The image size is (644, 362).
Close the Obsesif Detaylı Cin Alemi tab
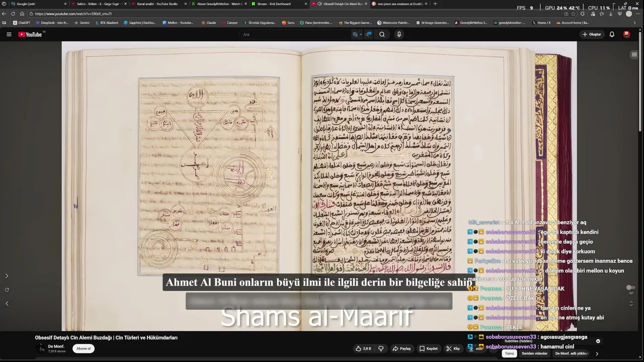[366, 4]
